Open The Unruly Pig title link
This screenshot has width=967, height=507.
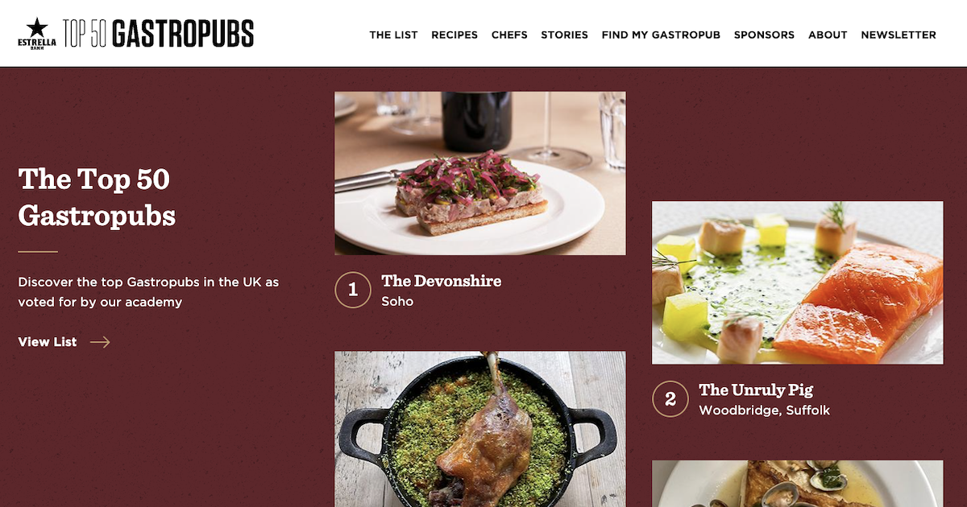click(756, 390)
